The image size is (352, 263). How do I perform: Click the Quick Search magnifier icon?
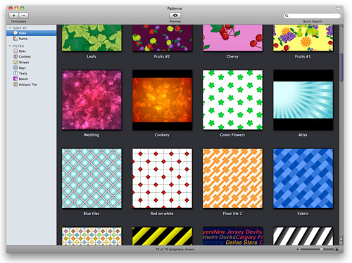click(287, 15)
